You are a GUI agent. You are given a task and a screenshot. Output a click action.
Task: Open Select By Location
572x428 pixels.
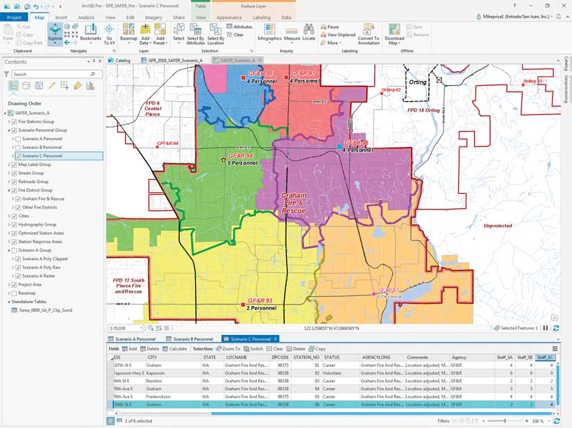[216, 34]
